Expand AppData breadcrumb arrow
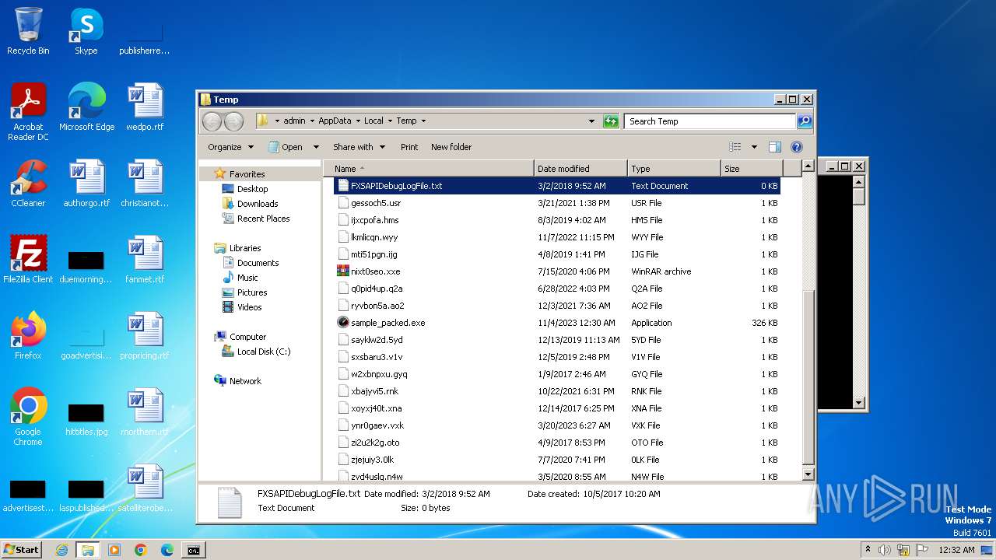The image size is (996, 560). pos(358,121)
